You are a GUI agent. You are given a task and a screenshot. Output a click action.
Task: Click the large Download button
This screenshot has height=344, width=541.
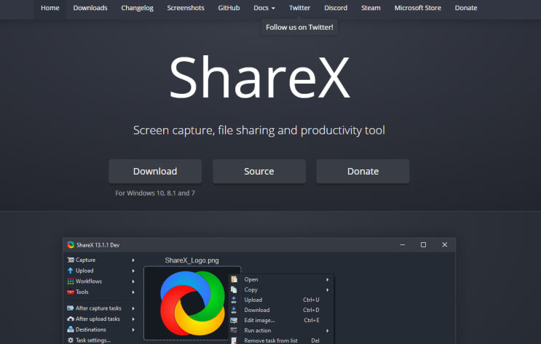[x=155, y=172]
